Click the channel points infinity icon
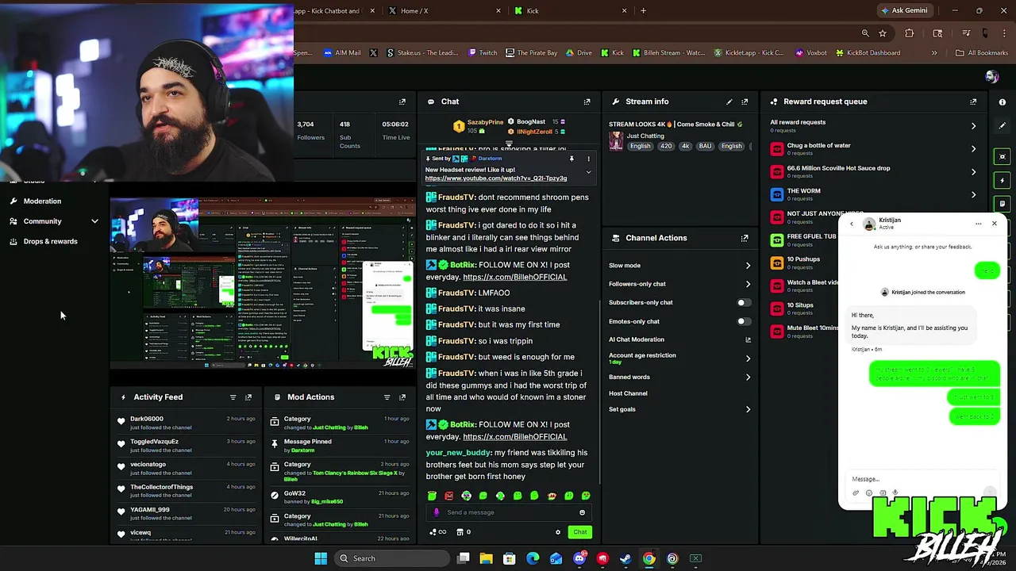 [x=438, y=532]
